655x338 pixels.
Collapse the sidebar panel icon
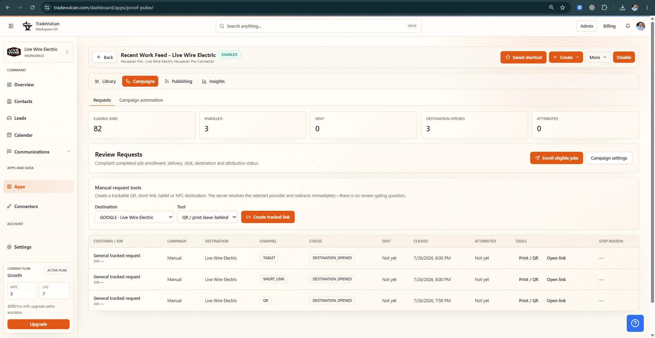[11, 26]
